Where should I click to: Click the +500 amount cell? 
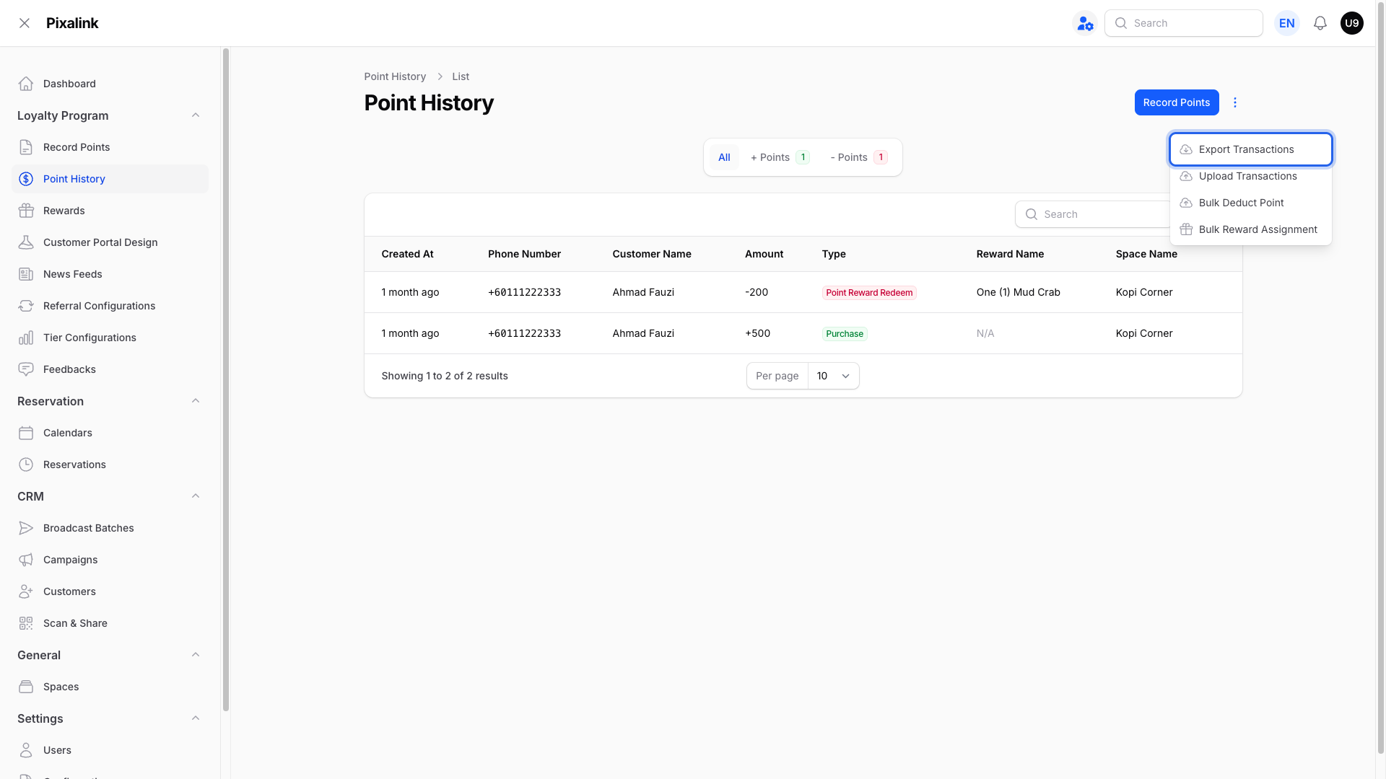pyautogui.click(x=757, y=333)
